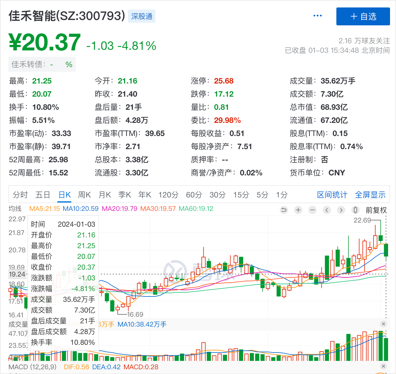Close the MACD indicator panel
396x374 pixels.
pos(383,366)
